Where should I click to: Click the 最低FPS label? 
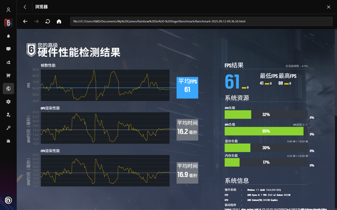(x=269, y=76)
